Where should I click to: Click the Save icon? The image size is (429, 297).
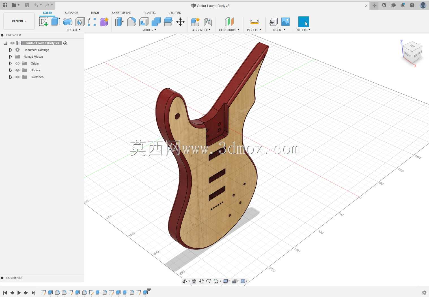(x=27, y=5)
